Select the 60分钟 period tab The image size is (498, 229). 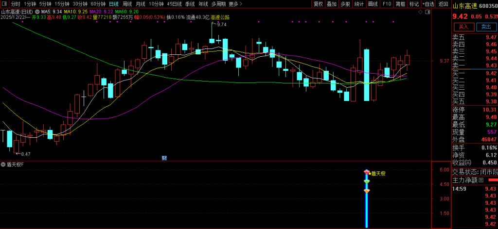click(x=98, y=3)
